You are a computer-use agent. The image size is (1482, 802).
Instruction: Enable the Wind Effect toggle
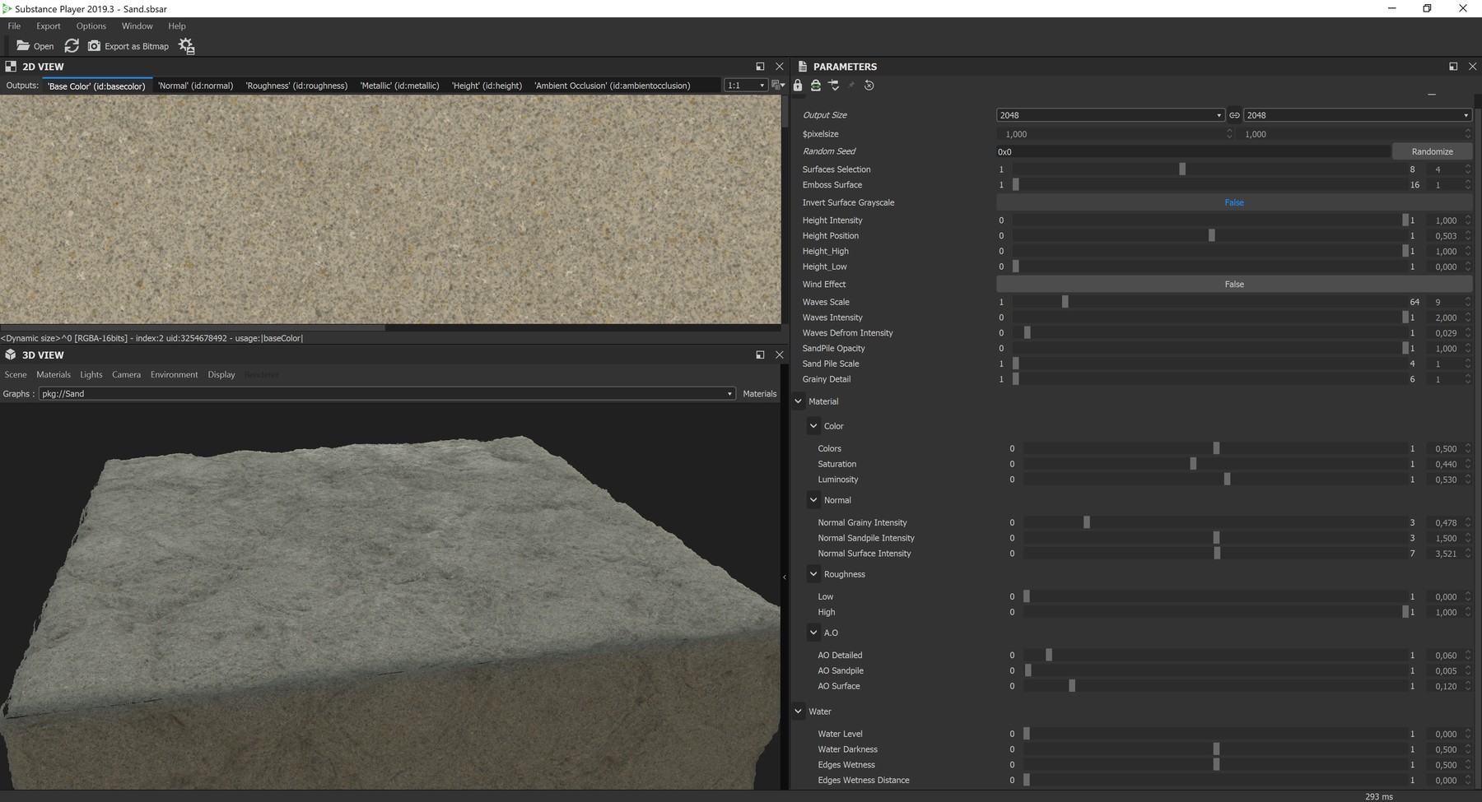[1234, 284]
